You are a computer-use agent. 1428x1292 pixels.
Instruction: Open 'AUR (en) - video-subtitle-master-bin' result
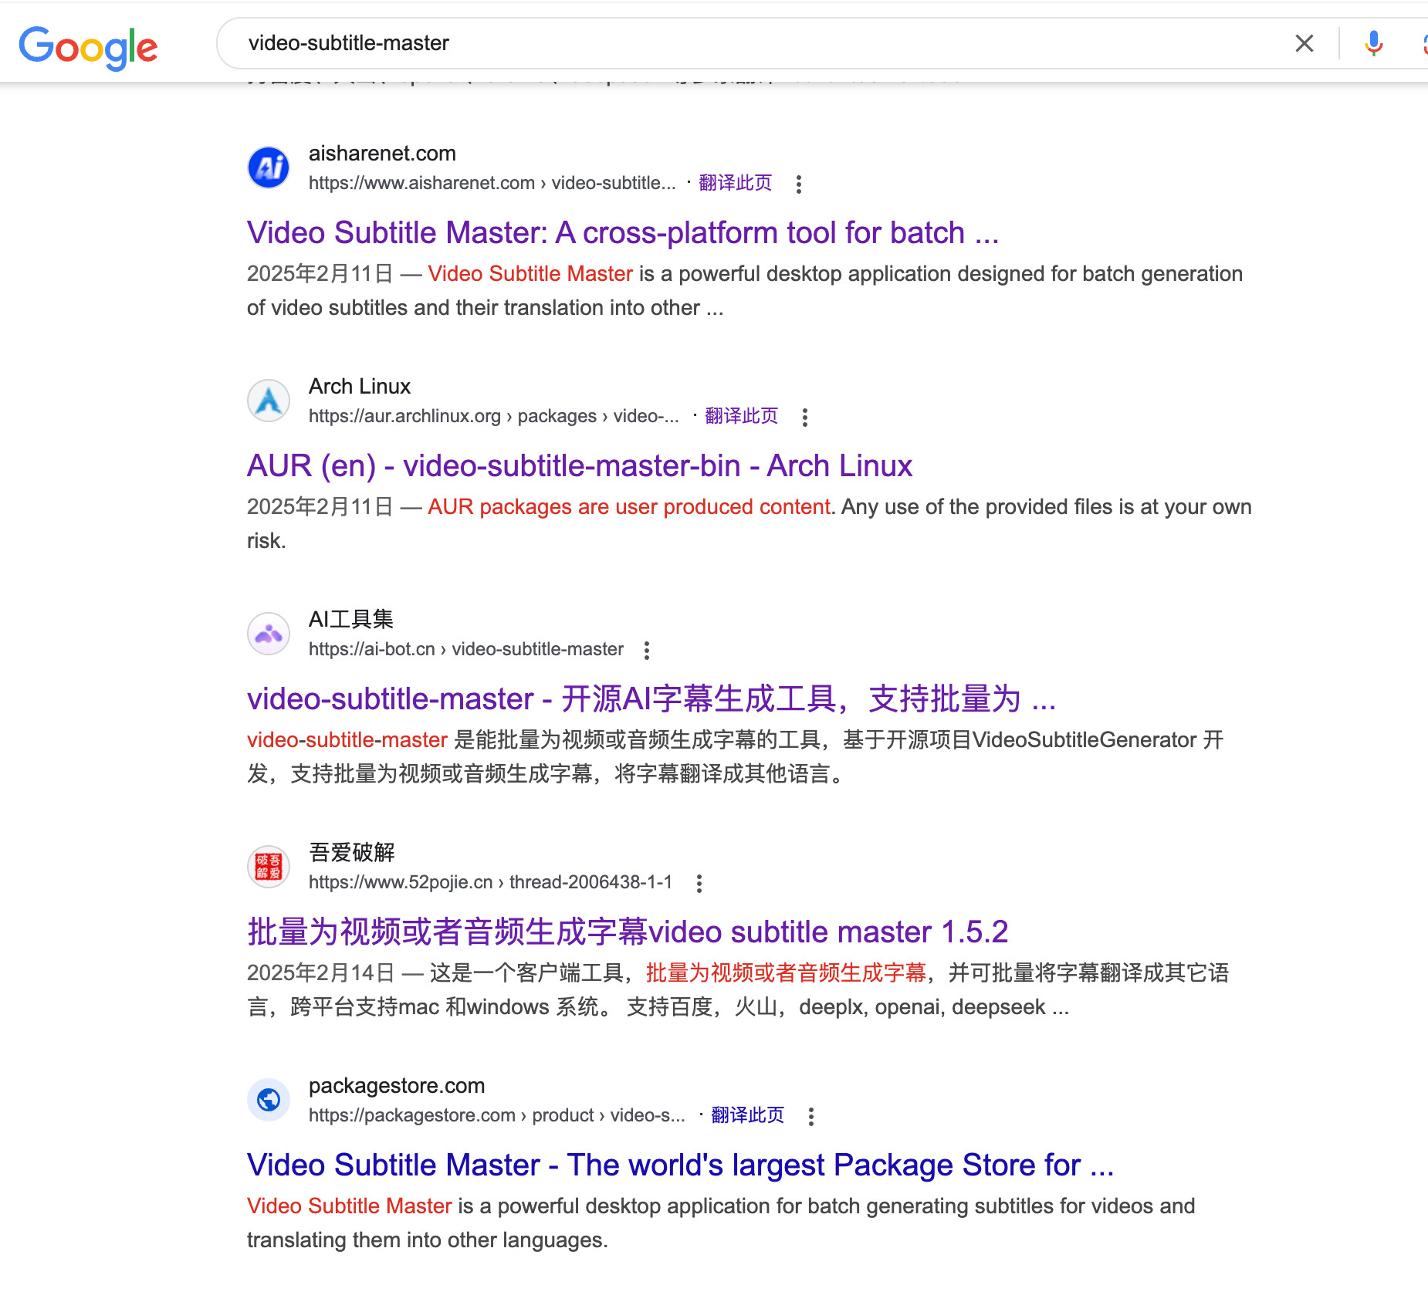(x=580, y=465)
